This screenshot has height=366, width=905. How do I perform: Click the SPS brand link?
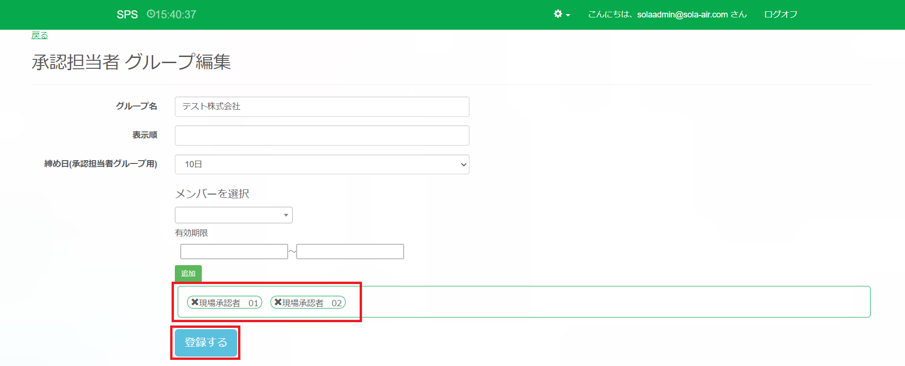127,15
